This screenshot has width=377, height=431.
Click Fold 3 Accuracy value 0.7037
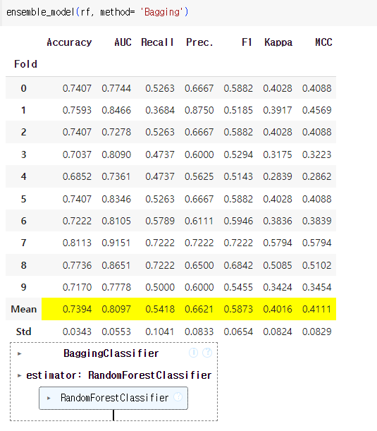[77, 154]
